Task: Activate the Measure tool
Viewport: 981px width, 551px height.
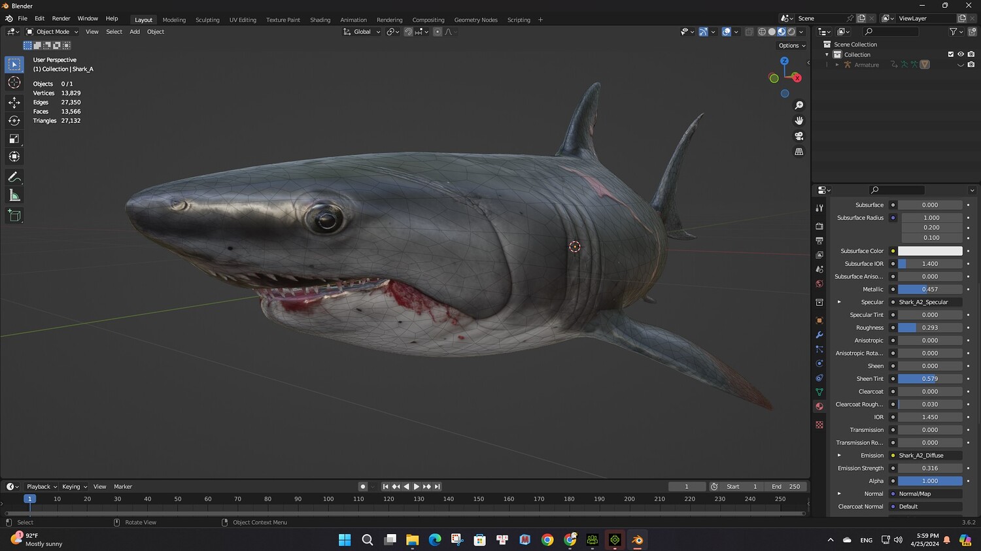Action: (14, 195)
